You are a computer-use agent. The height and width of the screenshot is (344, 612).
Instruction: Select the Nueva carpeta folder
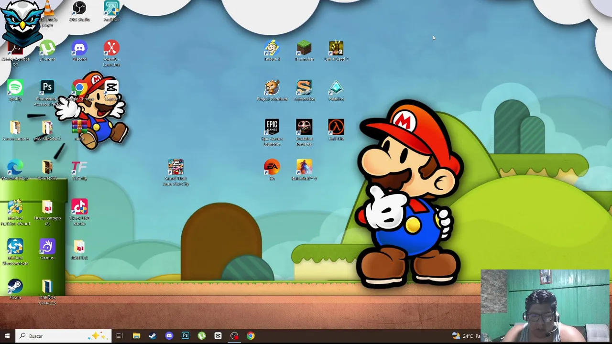pos(15,130)
